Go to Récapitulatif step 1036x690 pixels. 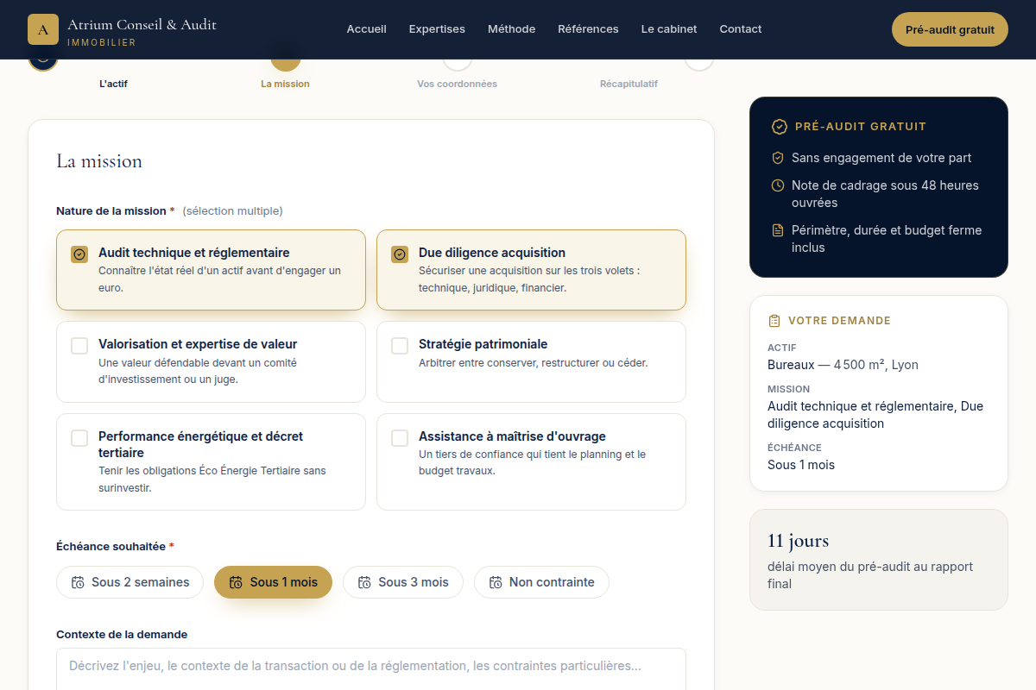pyautogui.click(x=629, y=84)
